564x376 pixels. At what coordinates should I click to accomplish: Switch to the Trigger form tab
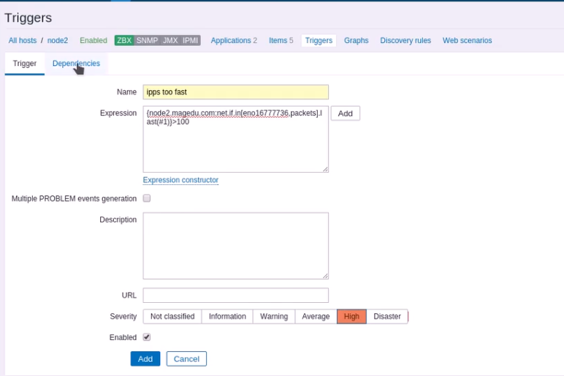(24, 64)
